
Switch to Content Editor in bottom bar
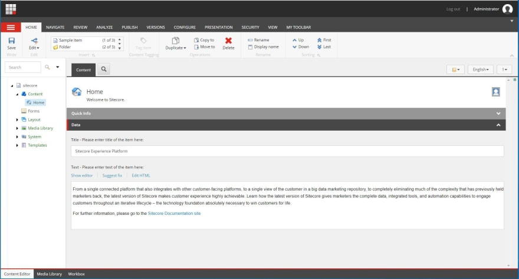click(17, 274)
